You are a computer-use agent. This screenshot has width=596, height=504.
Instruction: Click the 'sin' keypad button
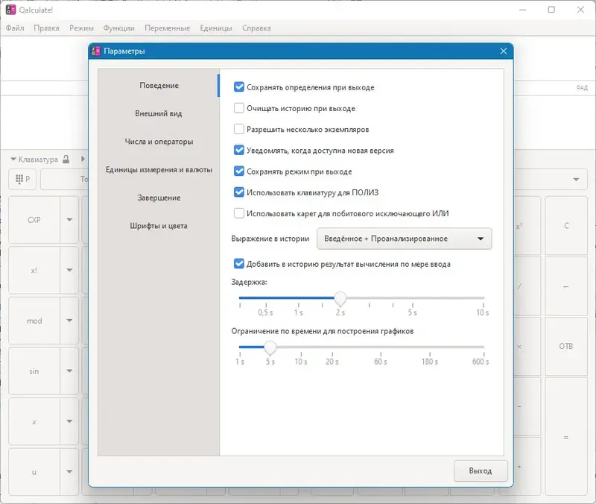(x=34, y=371)
